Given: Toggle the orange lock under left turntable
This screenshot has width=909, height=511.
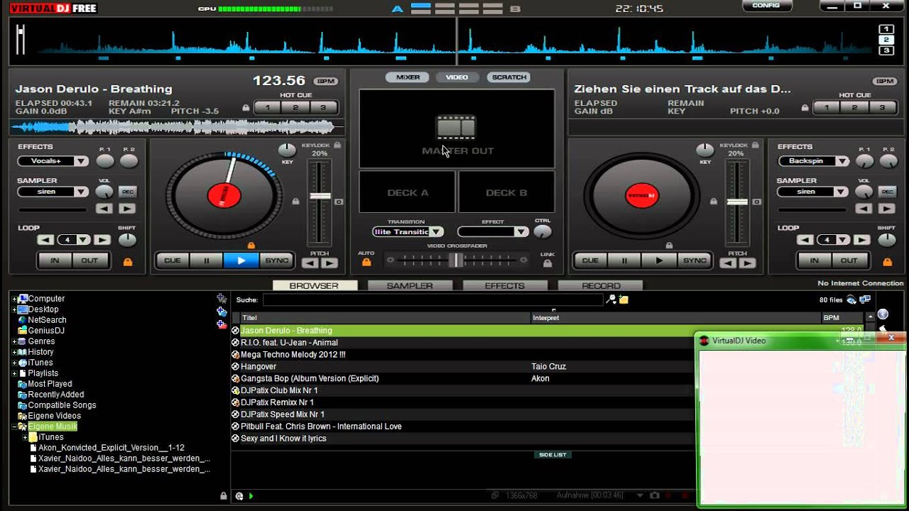Looking at the screenshot, I should click(251, 246).
